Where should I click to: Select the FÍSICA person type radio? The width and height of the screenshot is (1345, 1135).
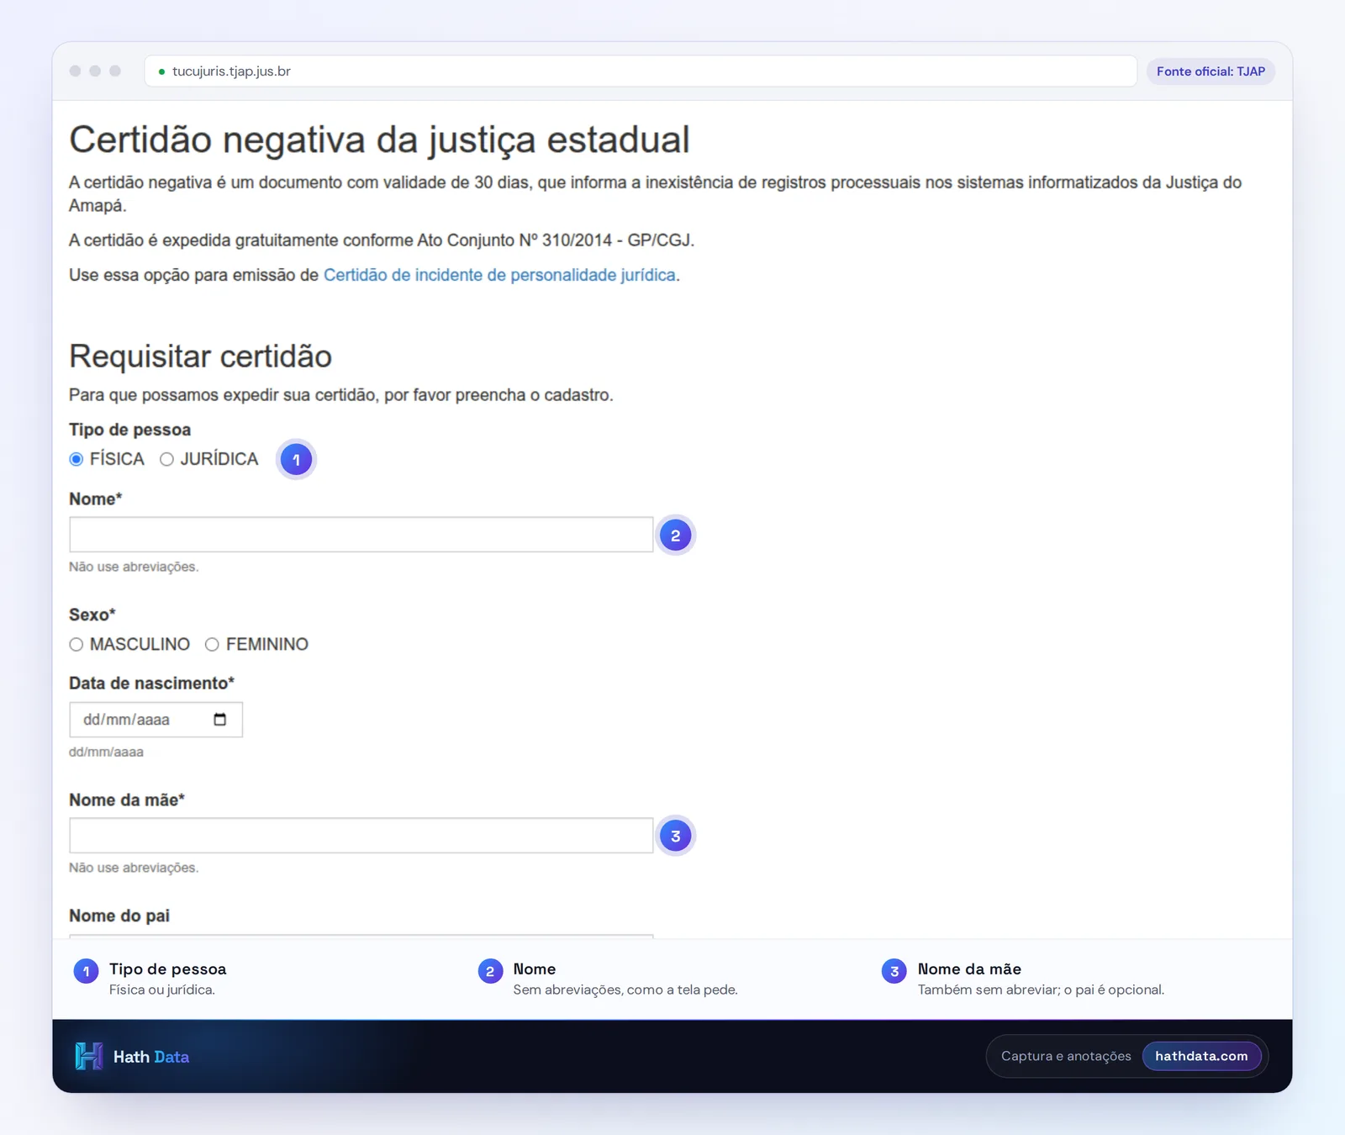76,459
